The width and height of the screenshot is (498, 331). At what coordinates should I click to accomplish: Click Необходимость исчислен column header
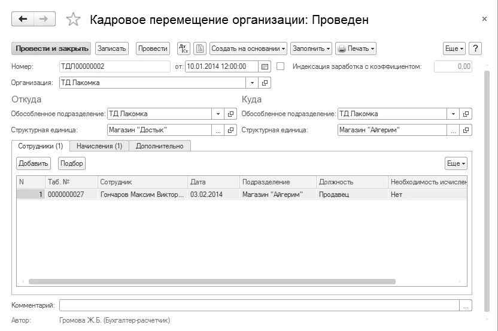[427, 182]
